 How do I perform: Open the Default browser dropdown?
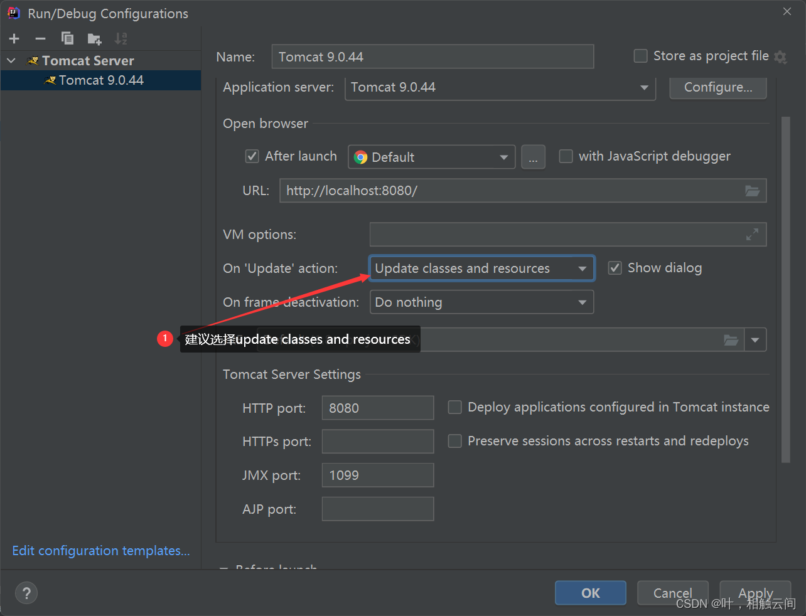pyautogui.click(x=432, y=157)
